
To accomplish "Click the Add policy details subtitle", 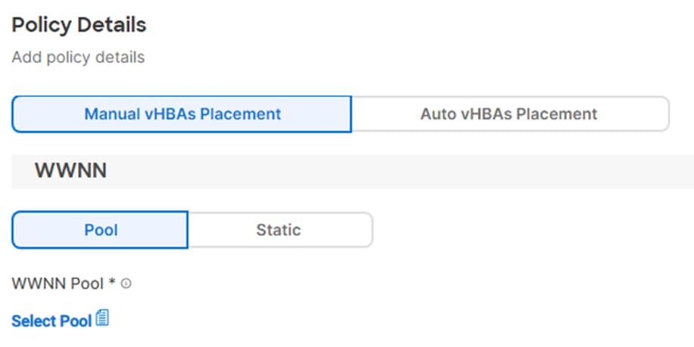I will pos(78,57).
